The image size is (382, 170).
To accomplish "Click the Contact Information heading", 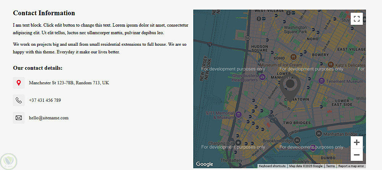I will click(x=44, y=13).
